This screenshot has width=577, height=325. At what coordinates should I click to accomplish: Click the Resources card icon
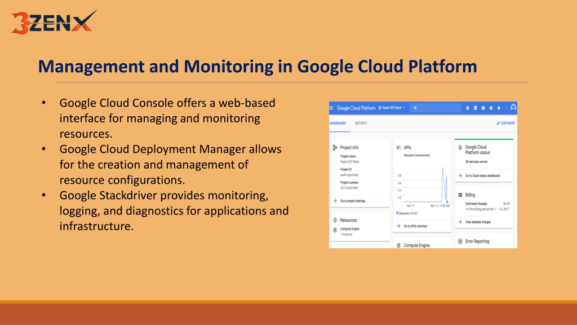(x=335, y=221)
